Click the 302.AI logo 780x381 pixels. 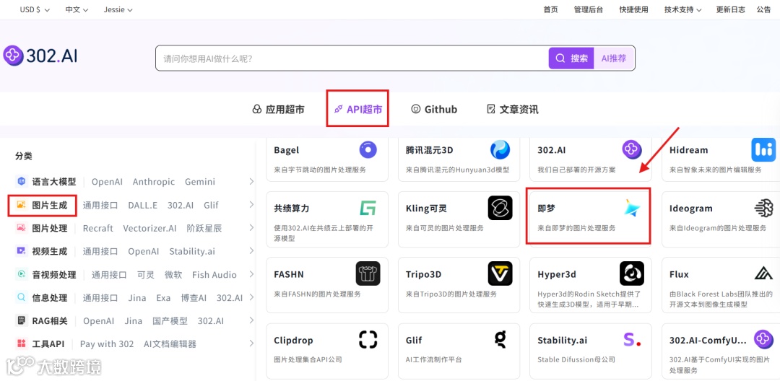40,56
